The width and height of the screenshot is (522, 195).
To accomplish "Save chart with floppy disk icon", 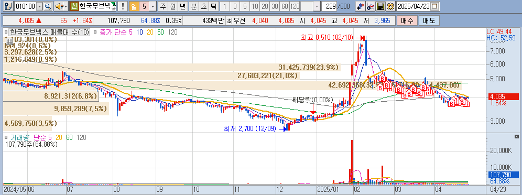I will pos(381,6).
